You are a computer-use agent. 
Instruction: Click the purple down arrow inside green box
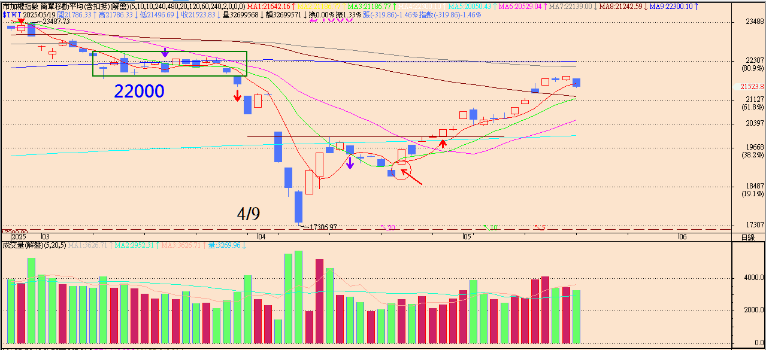coord(165,53)
